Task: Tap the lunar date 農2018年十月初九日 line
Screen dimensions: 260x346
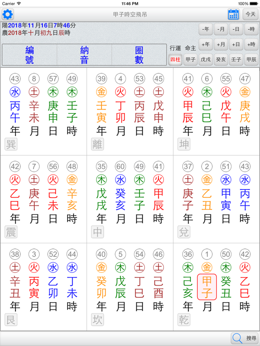Action: (36, 33)
